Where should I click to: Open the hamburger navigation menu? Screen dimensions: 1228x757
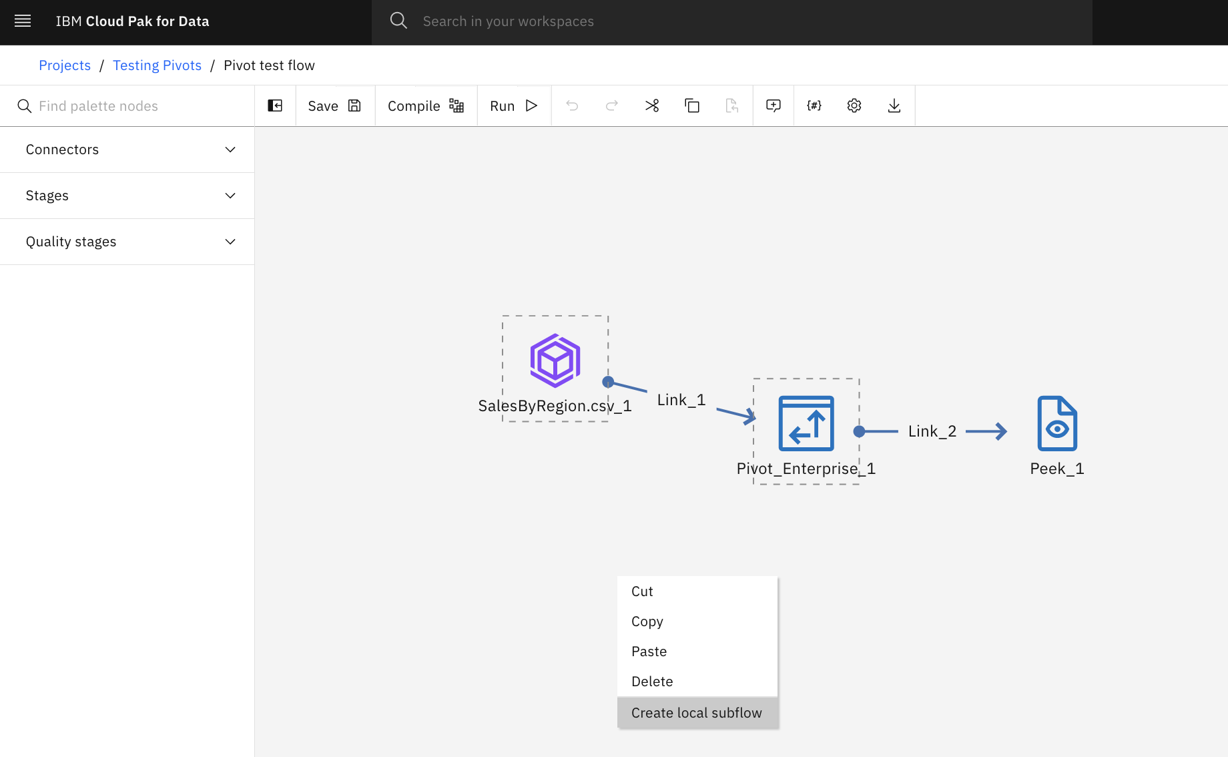23,21
